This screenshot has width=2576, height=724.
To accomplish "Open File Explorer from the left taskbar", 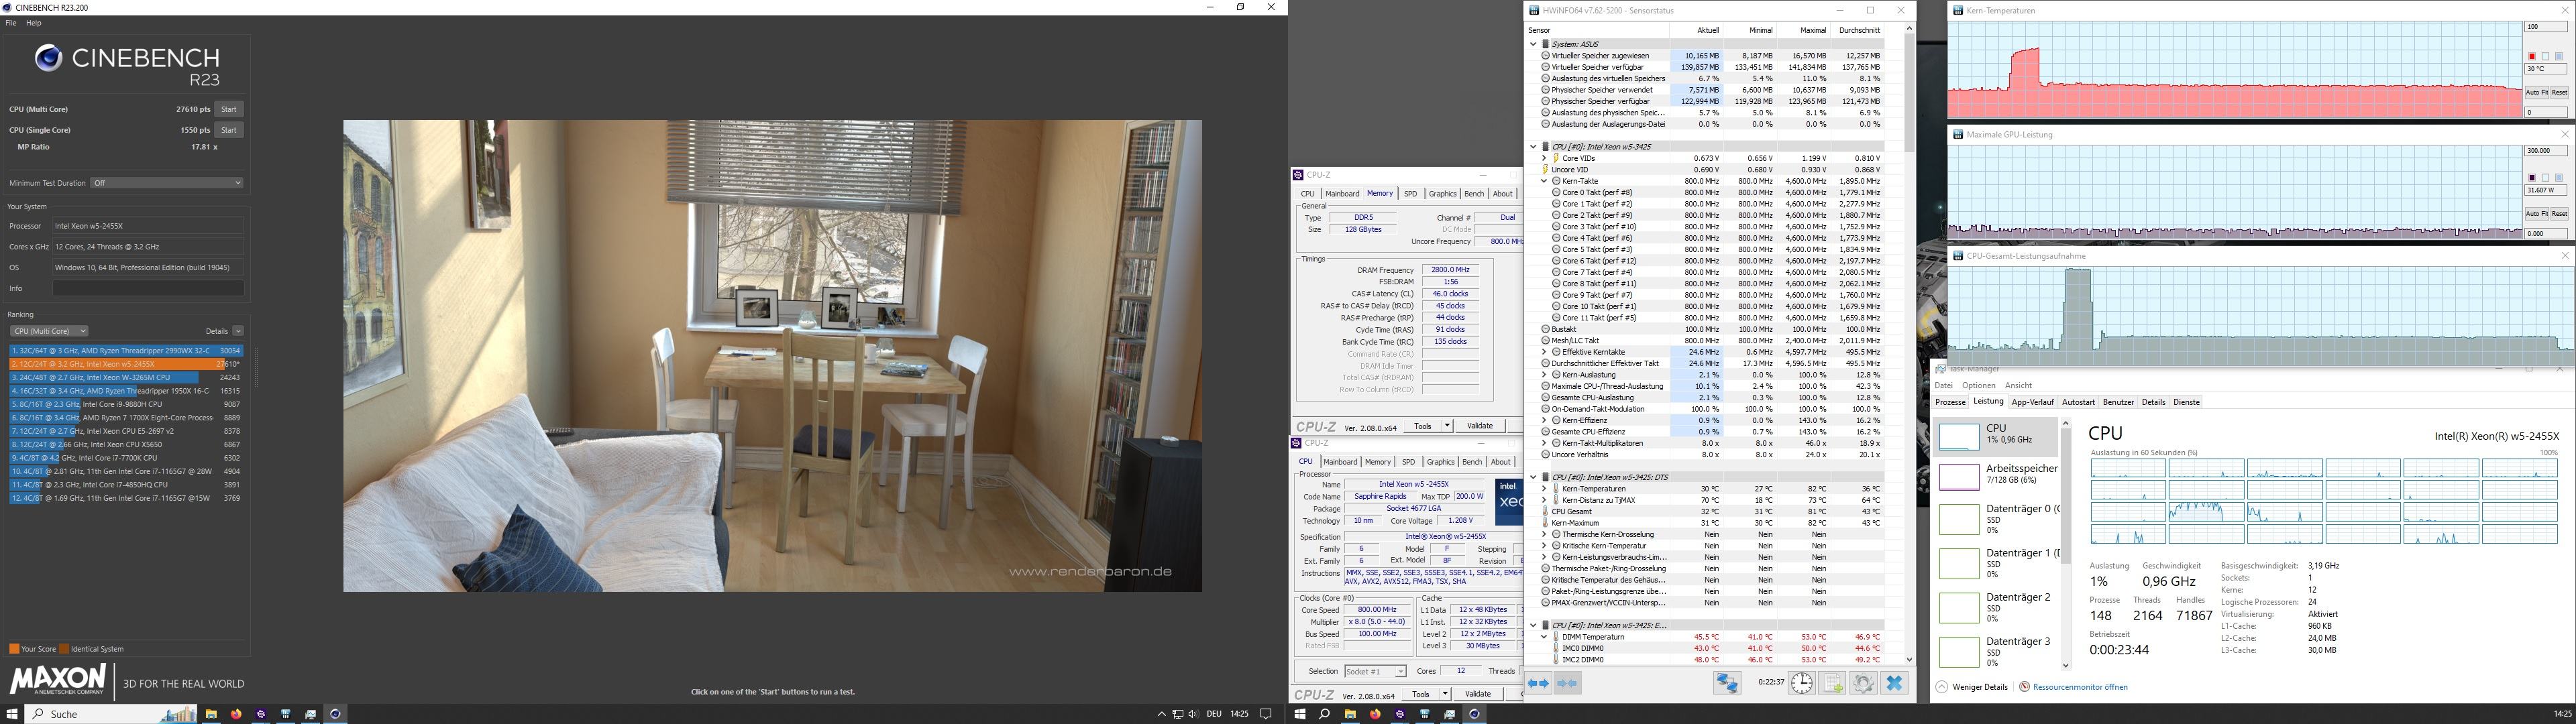I will click(211, 714).
